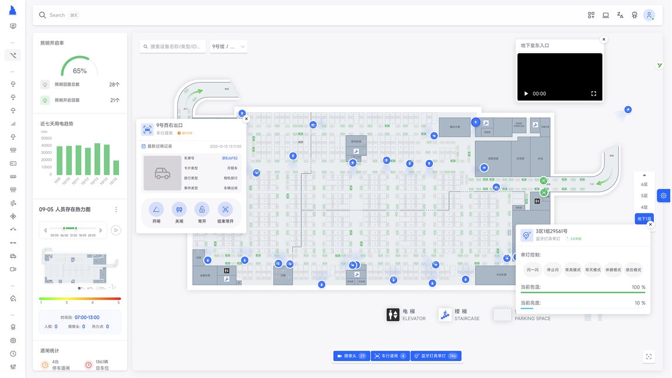
Task: Click the 开闸 open gate icon
Action: [x=156, y=209]
